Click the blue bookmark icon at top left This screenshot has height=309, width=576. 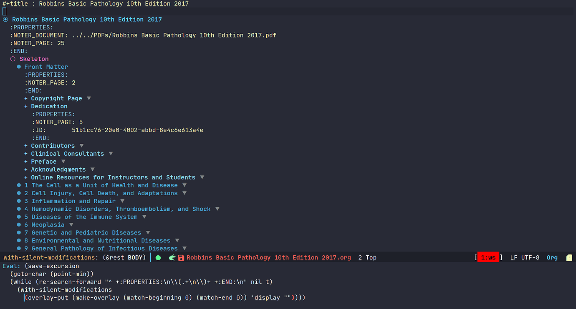click(x=5, y=11)
